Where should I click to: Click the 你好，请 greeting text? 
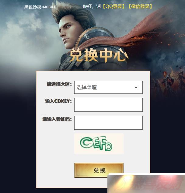[x=92, y=6]
